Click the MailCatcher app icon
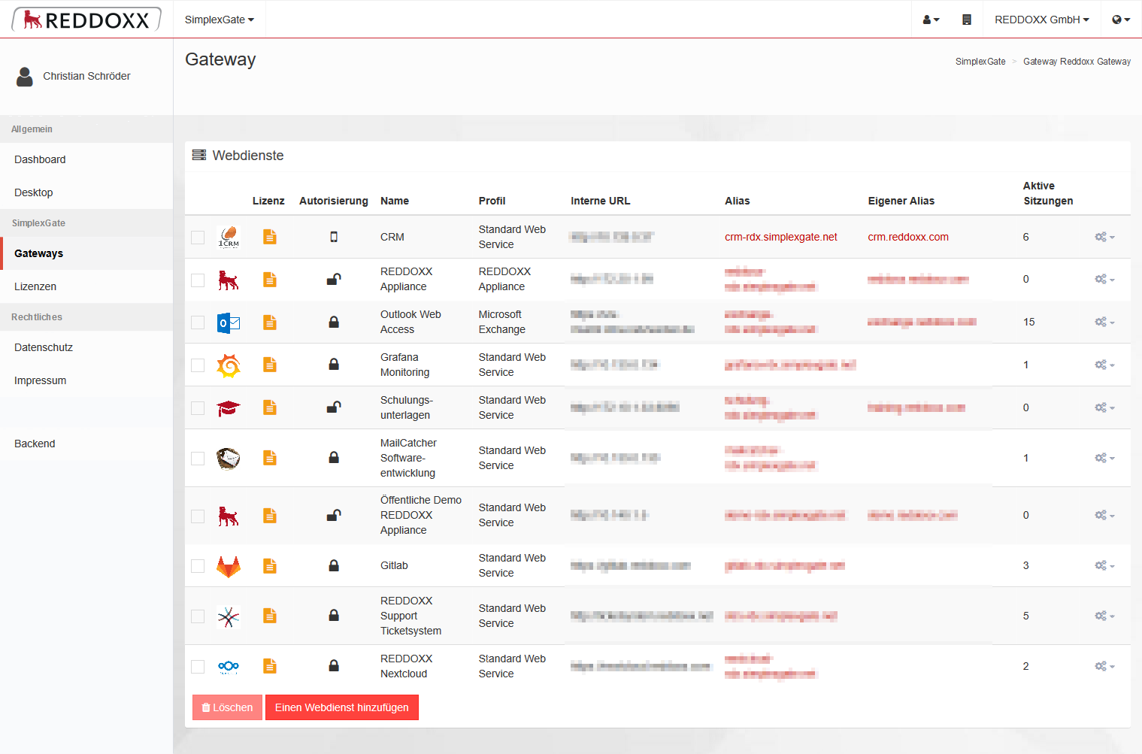Screen dimensions: 1142x754 (229, 458)
